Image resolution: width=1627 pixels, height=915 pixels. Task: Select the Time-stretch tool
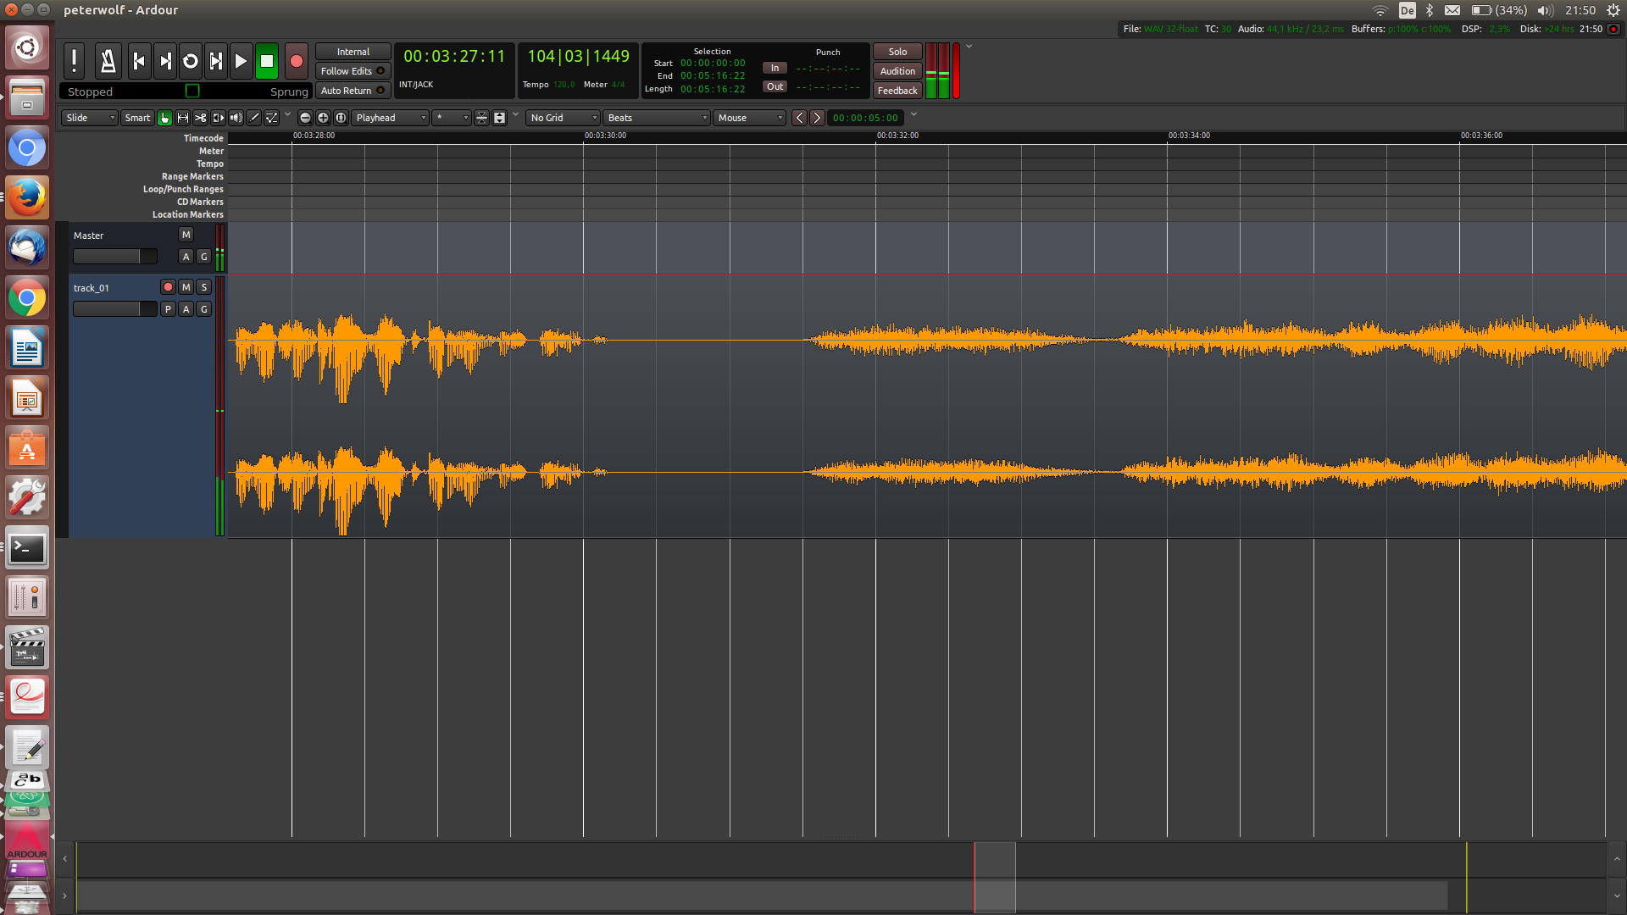point(219,118)
